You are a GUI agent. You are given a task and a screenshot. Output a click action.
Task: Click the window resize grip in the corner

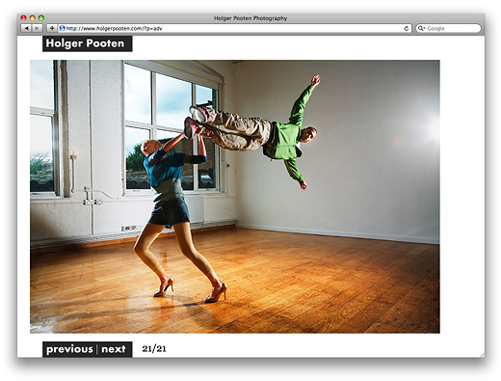482,354
